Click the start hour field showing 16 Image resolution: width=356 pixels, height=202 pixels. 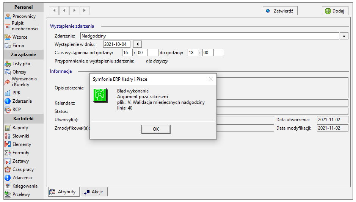127,53
